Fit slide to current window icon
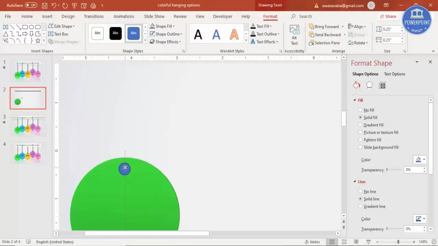 point(434,242)
